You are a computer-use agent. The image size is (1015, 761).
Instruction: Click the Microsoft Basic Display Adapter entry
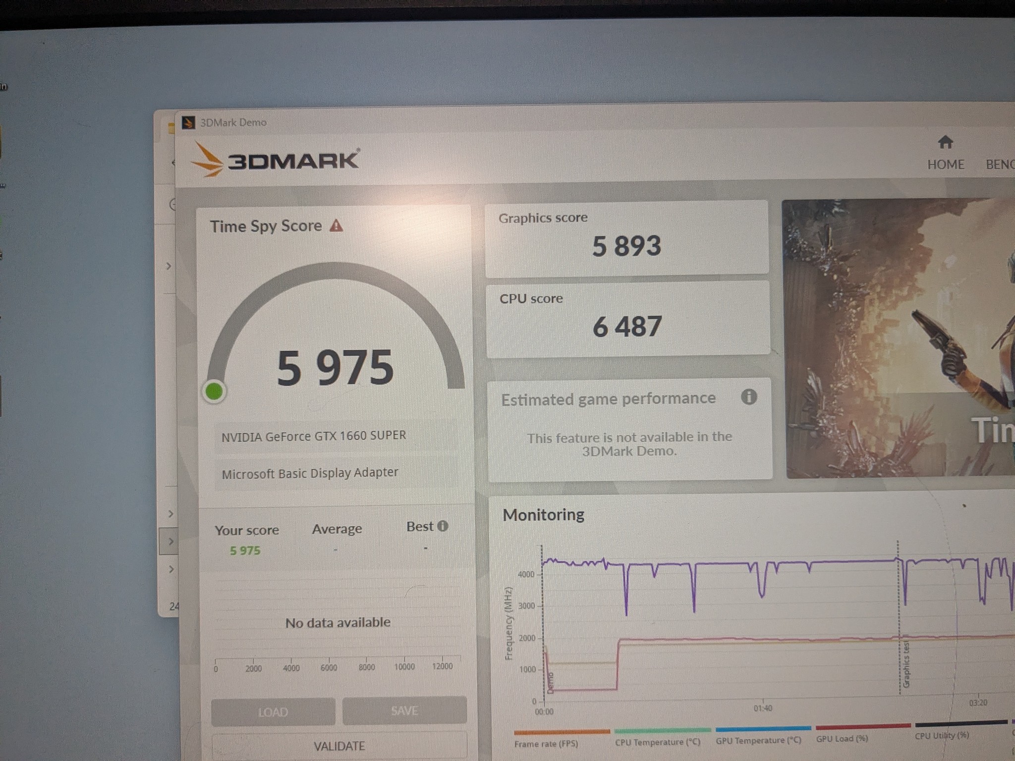(337, 473)
